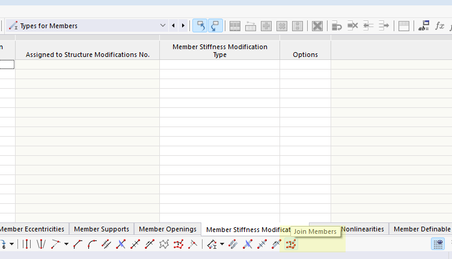The height and width of the screenshot is (259, 452).
Task: Open the Member Eccentricities tab
Action: tap(32, 229)
